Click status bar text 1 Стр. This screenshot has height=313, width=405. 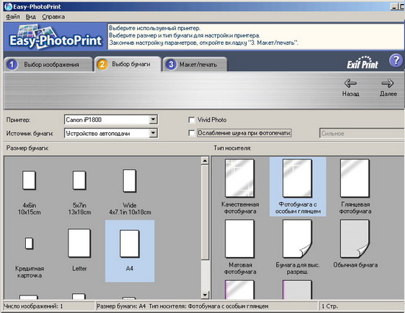330,306
